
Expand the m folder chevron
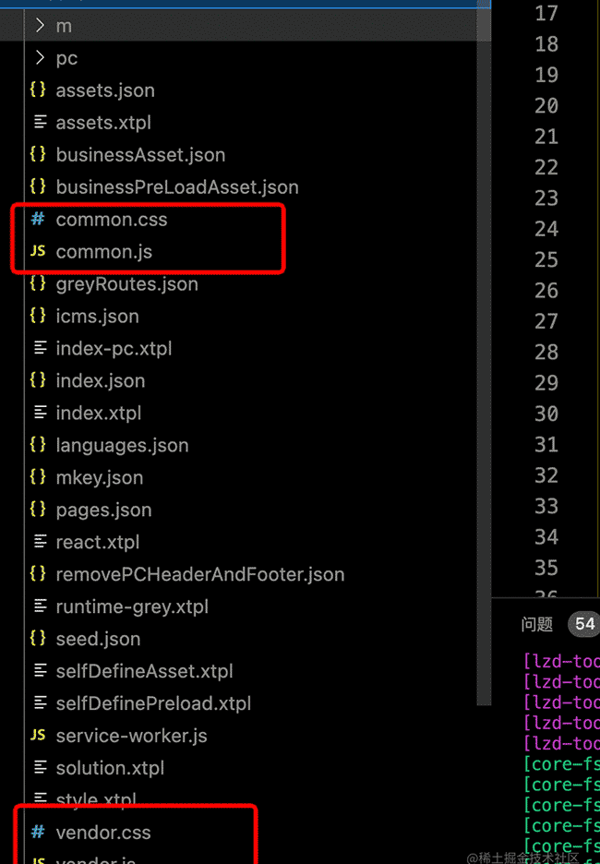(x=40, y=26)
